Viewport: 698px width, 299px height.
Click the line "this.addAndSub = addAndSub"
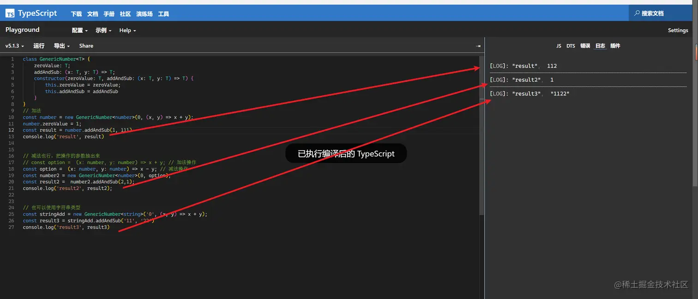tap(82, 91)
